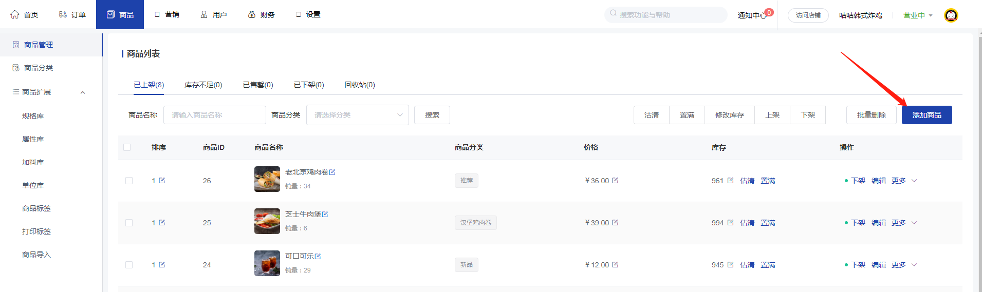Open 规格库 in the sidebar

pyautogui.click(x=33, y=116)
